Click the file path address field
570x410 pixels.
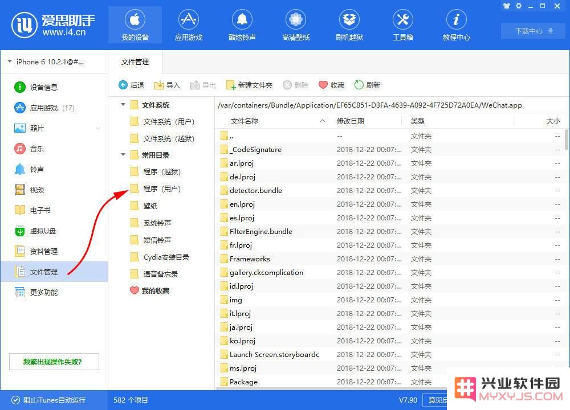coord(391,105)
